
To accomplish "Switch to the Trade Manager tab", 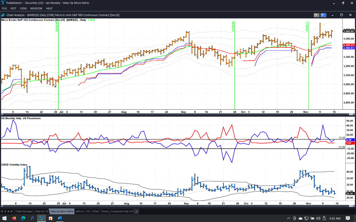I will [x=24, y=211].
